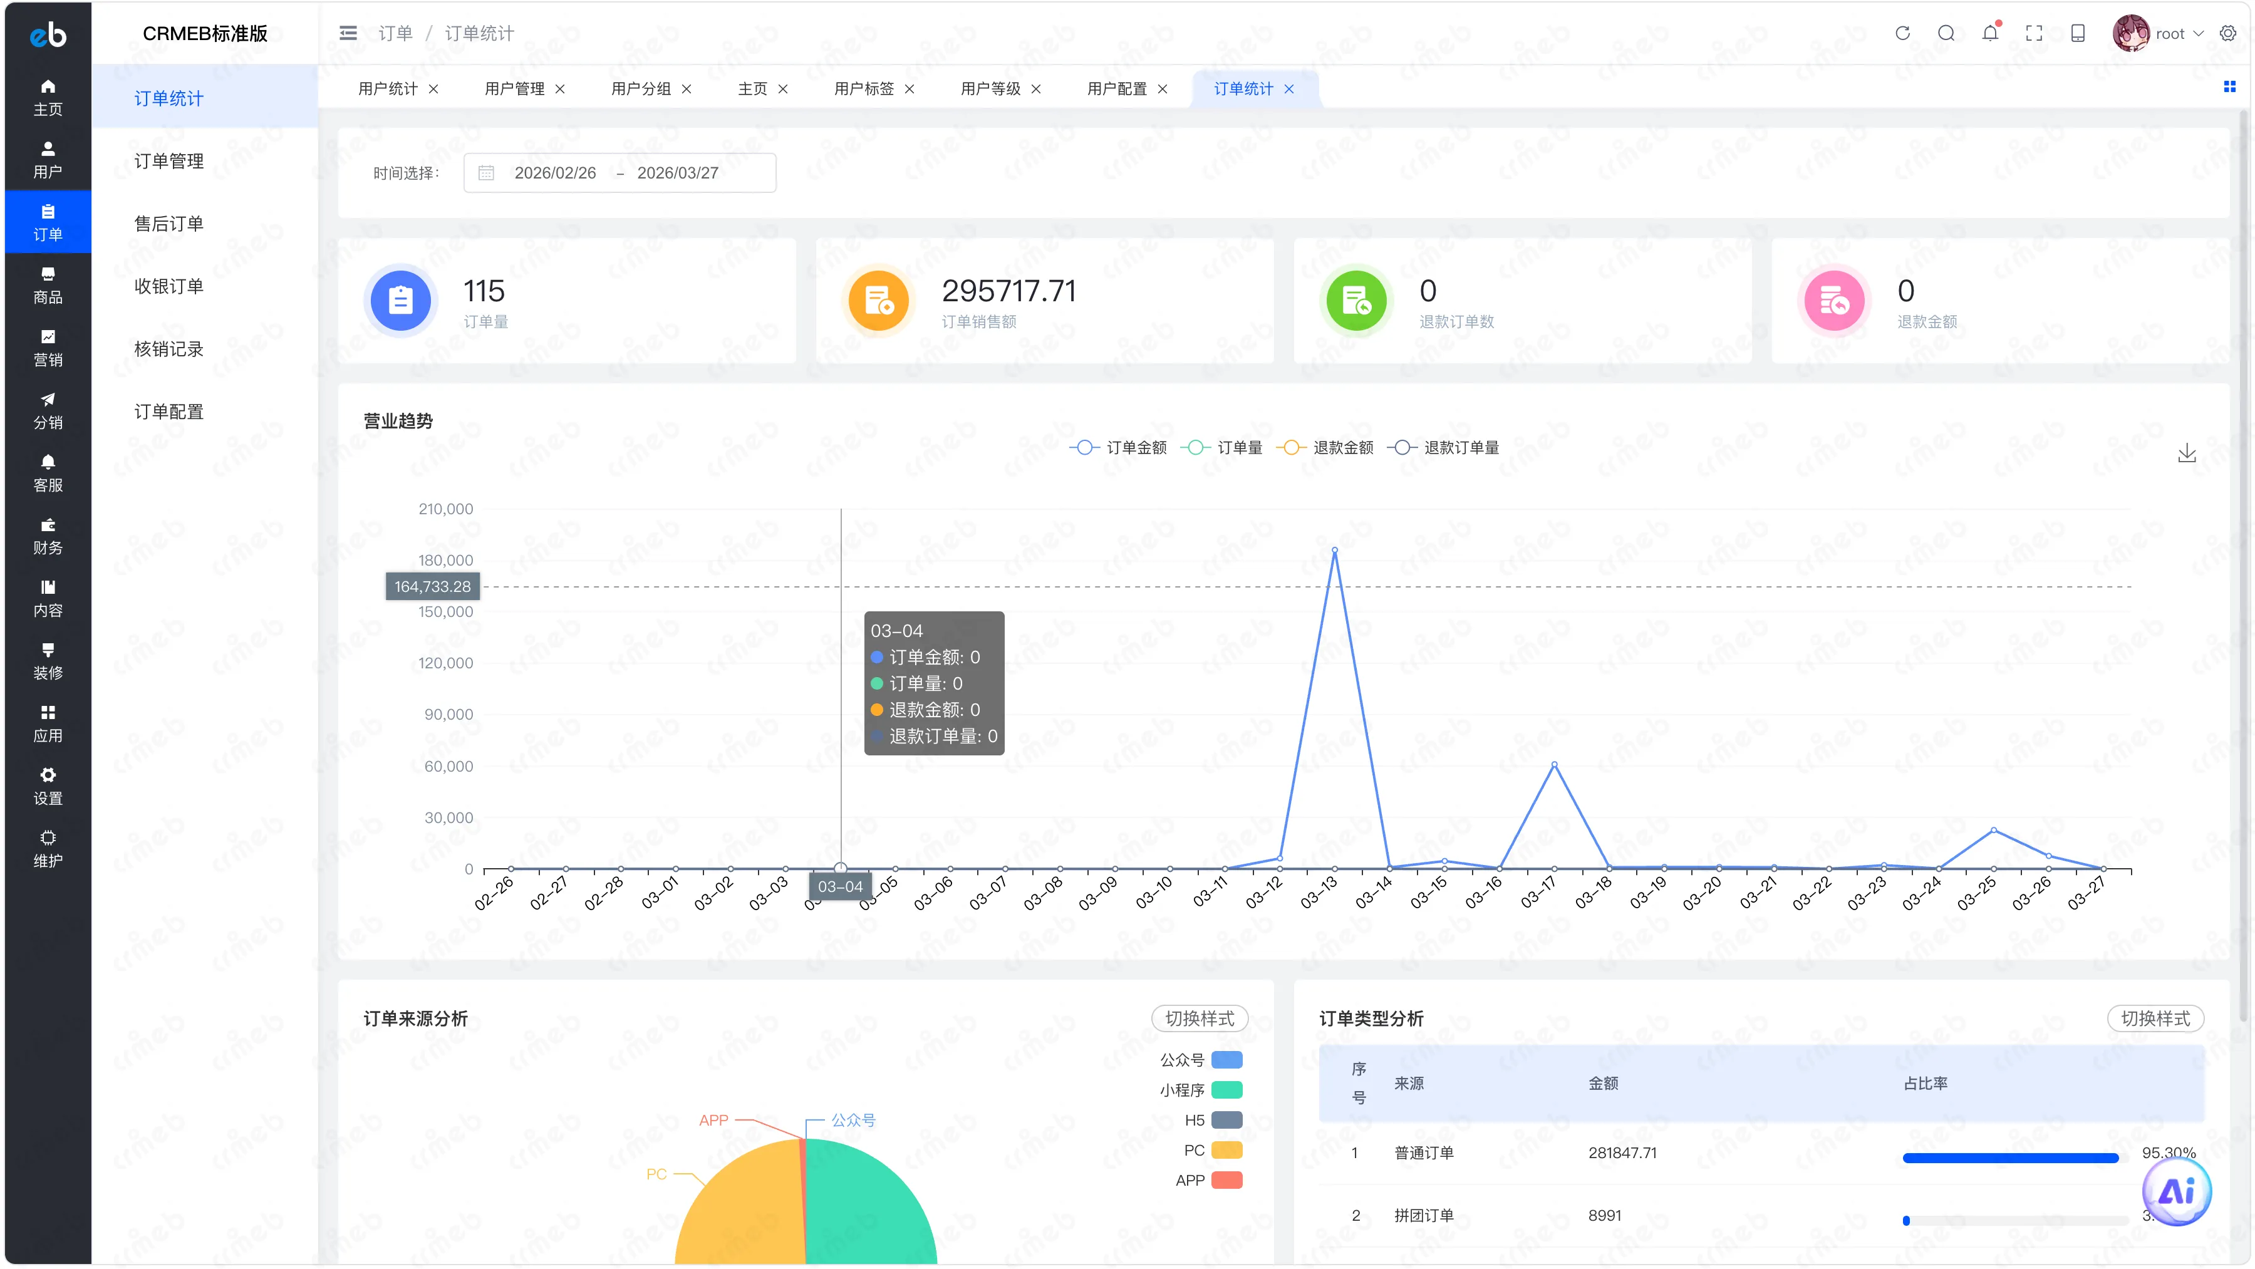
Task: Toggle 小程序 in pie chart legend
Action: [1201, 1090]
